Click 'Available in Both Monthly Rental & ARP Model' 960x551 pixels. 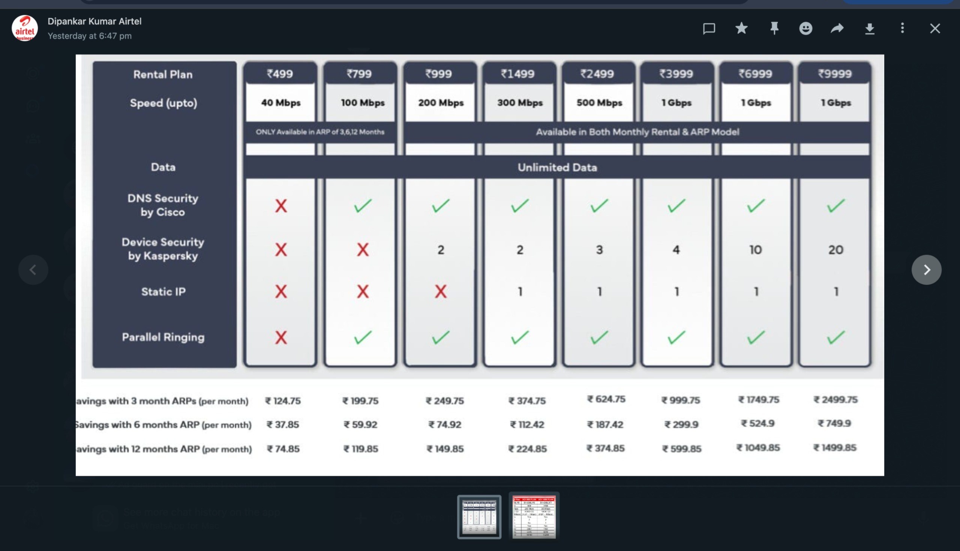pos(637,132)
